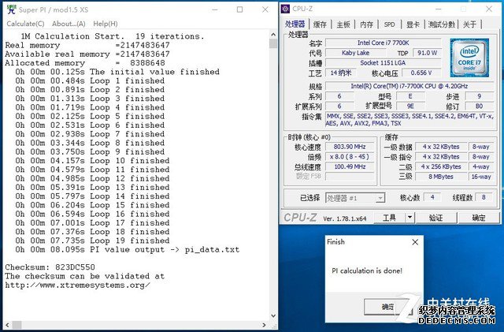Click the 核心数 value '4'

432,197
